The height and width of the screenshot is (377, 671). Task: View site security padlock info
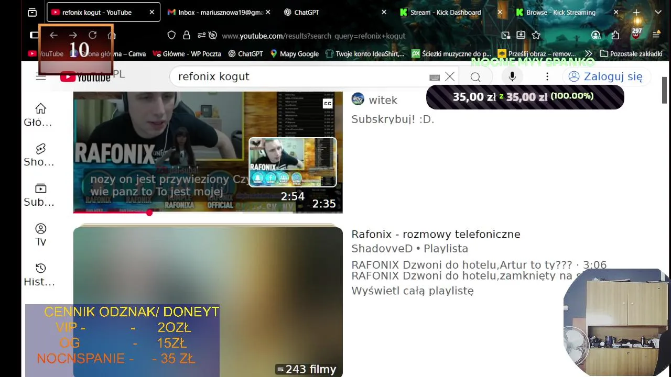click(186, 35)
